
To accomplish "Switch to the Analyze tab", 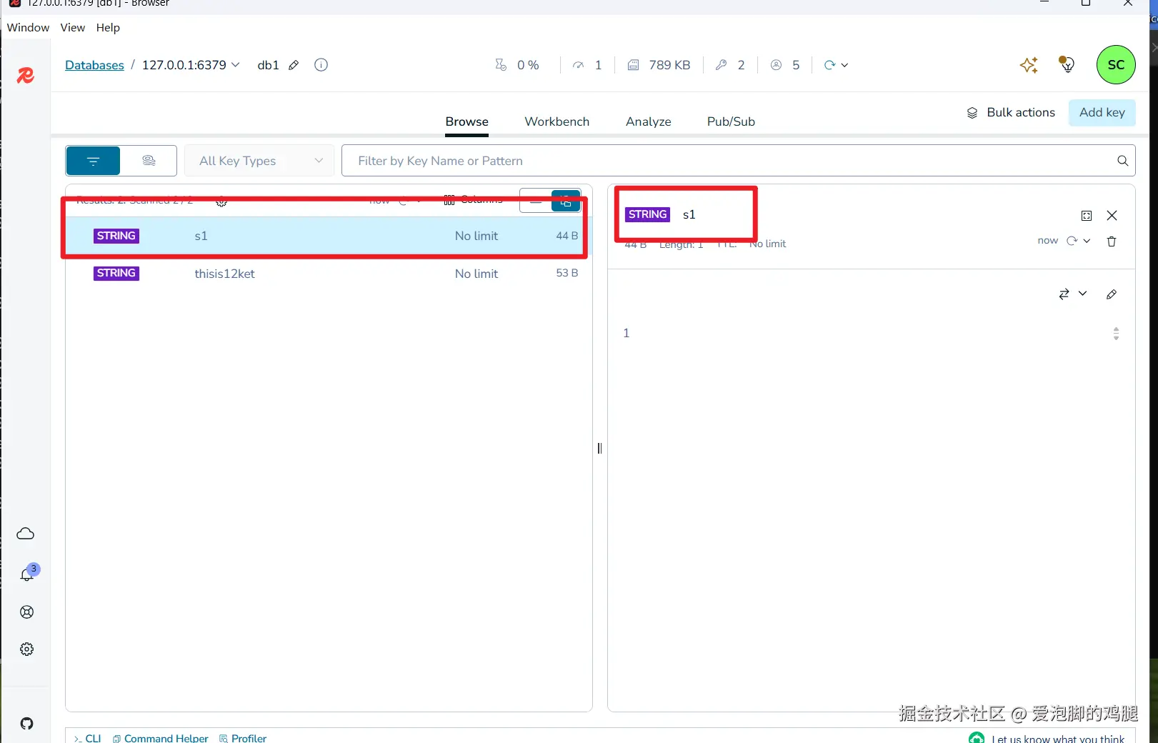I will pos(649,121).
